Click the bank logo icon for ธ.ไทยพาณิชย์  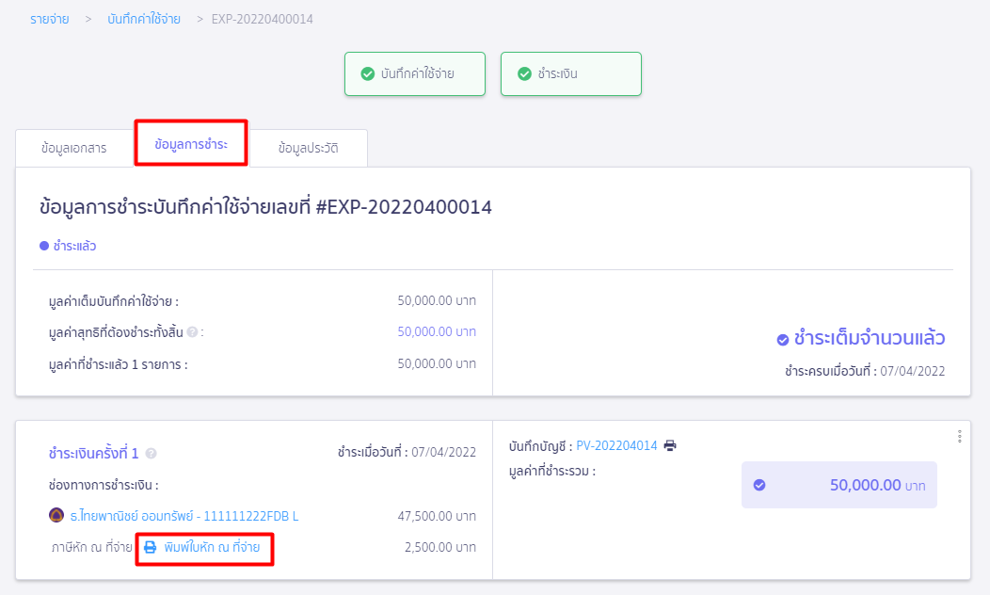tap(56, 515)
